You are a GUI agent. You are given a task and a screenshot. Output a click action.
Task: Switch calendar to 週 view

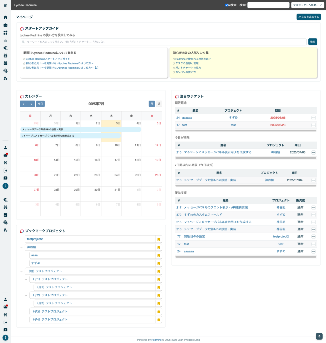click(159, 104)
